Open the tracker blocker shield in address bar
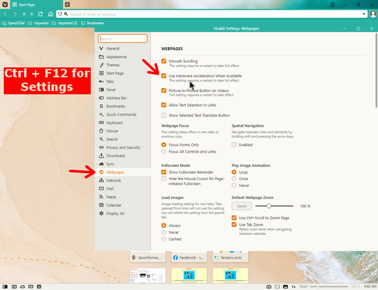This screenshot has height=290, width=378. tap(60, 14)
